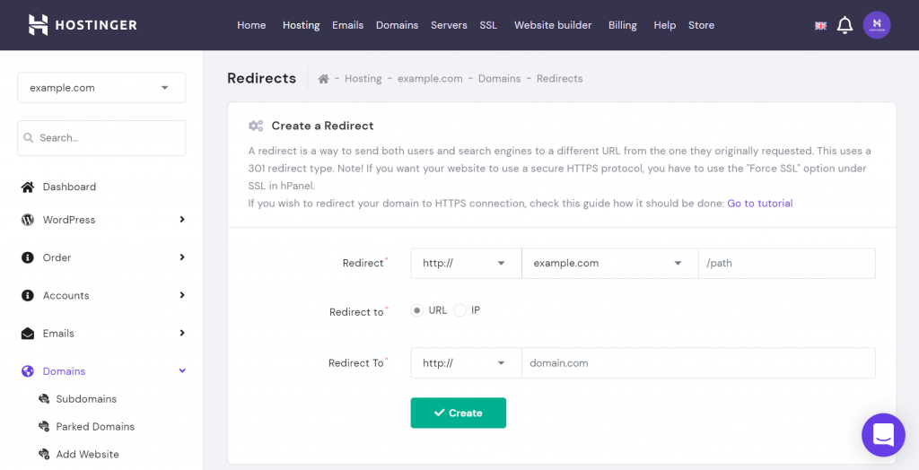919x470 pixels.
Task: Follow the Go to tutorial link
Action: click(x=759, y=204)
